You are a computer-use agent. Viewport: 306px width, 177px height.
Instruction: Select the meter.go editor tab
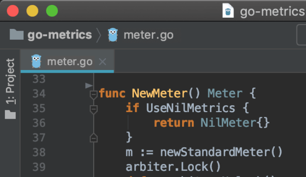[x=67, y=61]
